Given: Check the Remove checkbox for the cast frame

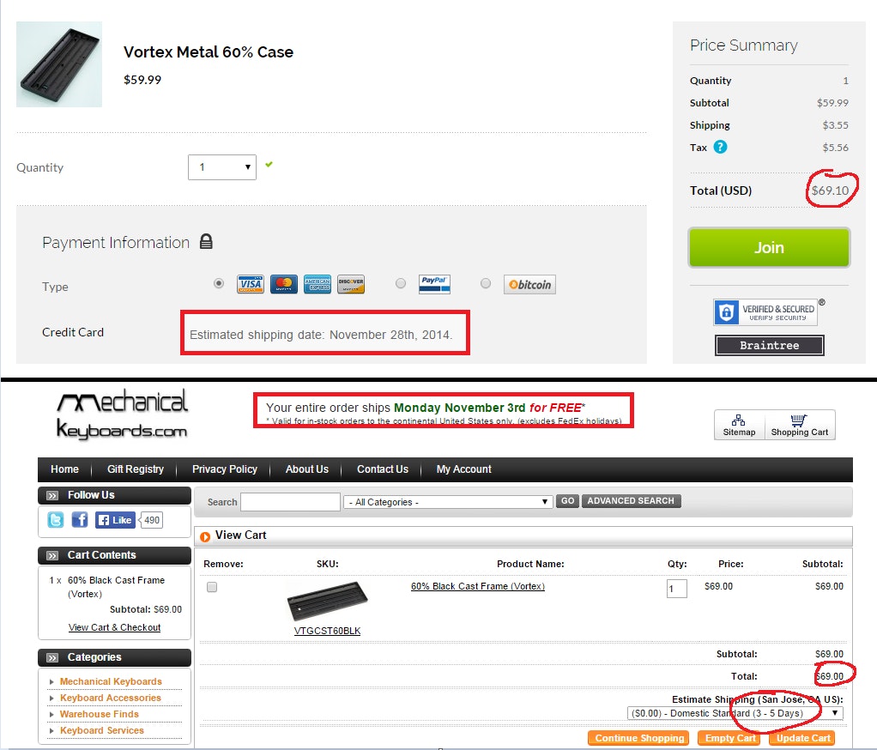Looking at the screenshot, I should coord(212,587).
